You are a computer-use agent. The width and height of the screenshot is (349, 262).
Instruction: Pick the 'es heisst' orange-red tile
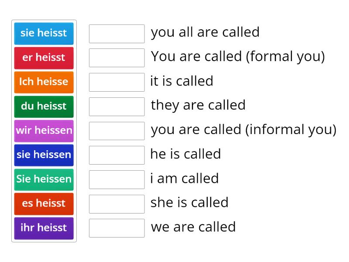[x=44, y=203]
